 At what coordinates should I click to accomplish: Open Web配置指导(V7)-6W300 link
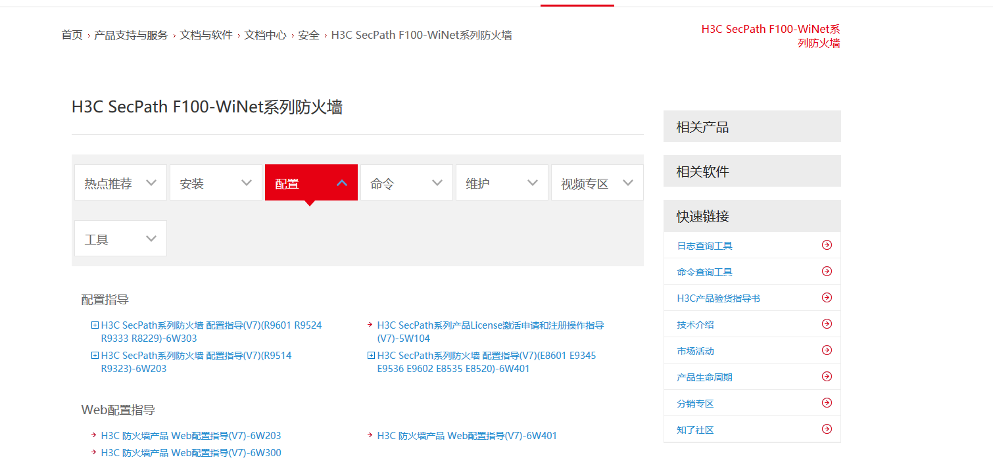click(191, 453)
